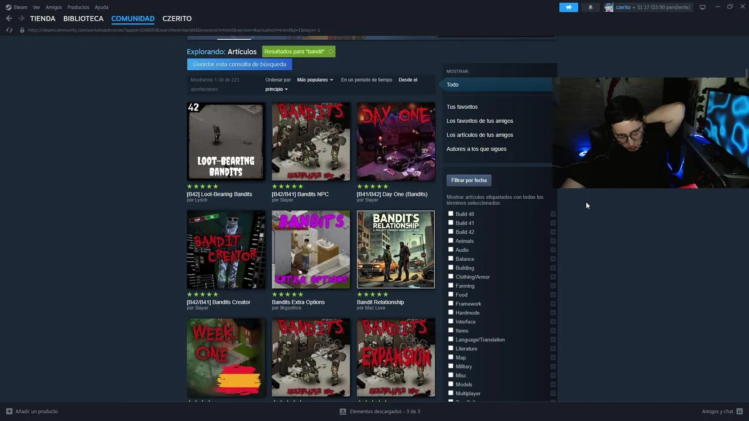This screenshot has width=749, height=421.
Task: Tick the Audio tag checkbox
Action: 451,249
